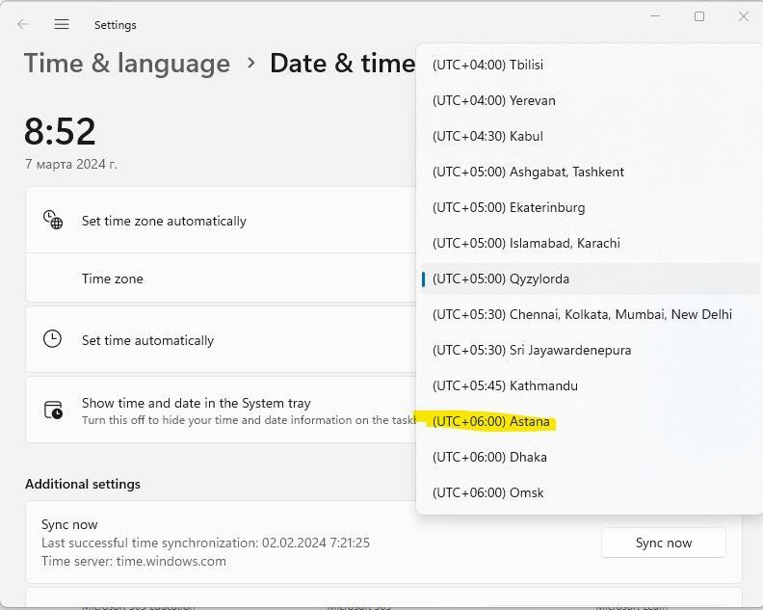The width and height of the screenshot is (763, 610).
Task: Pick (UTC+06:00) Dhaka from list
Action: coord(590,457)
